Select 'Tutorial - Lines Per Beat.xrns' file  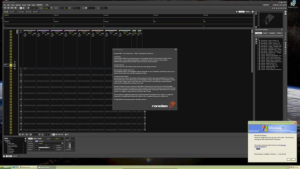(x=269, y=65)
